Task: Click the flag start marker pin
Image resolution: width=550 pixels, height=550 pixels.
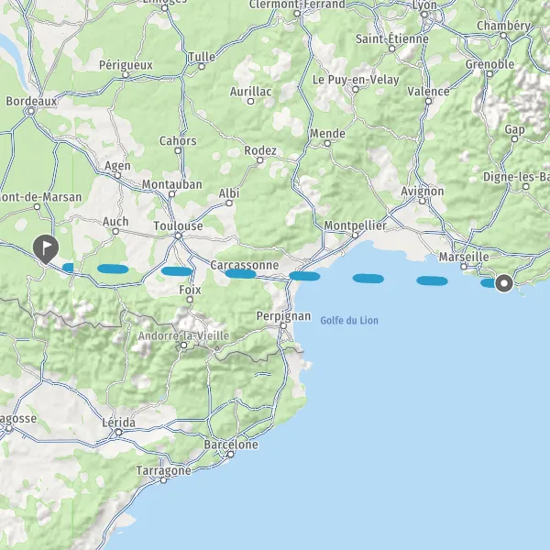Action: click(46, 249)
